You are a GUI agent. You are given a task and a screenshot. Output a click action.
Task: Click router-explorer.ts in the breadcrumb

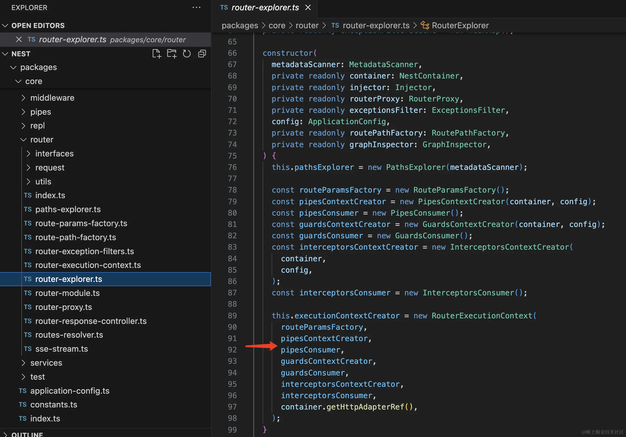coord(376,25)
